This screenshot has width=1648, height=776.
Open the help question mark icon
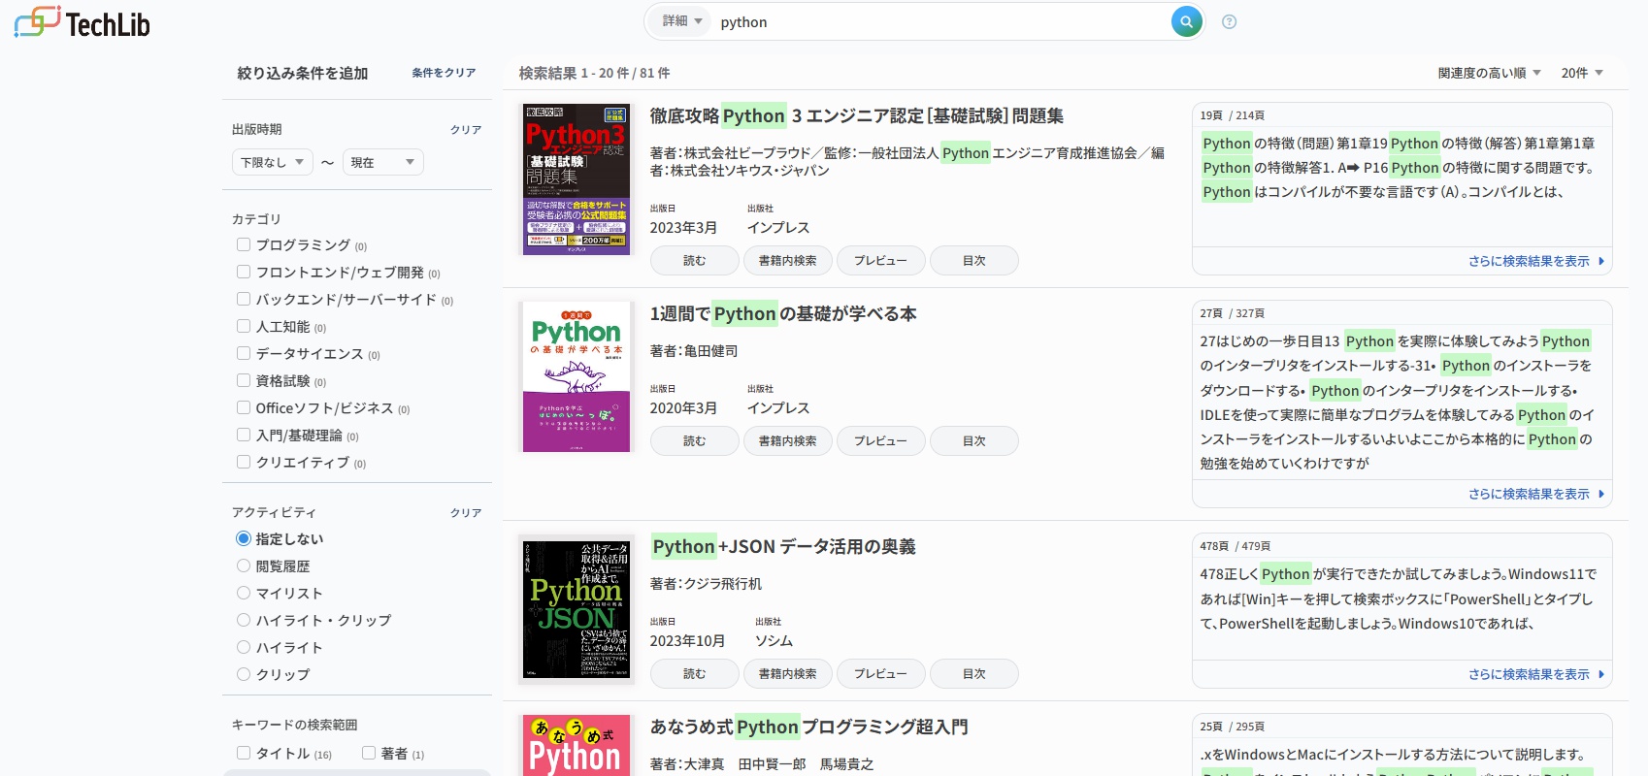tap(1229, 21)
